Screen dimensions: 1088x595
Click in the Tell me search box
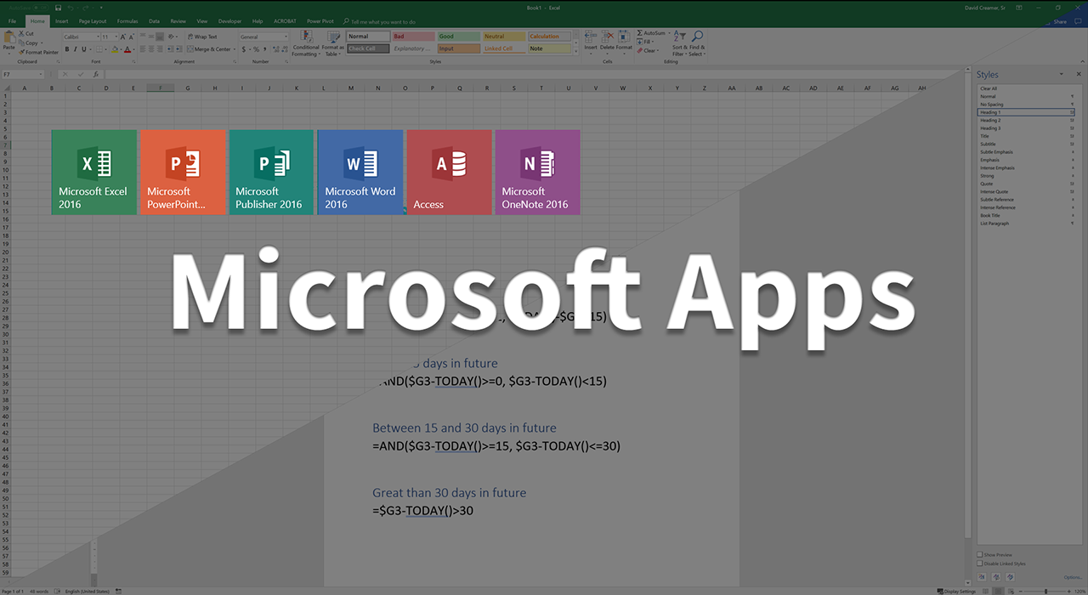pyautogui.click(x=382, y=20)
